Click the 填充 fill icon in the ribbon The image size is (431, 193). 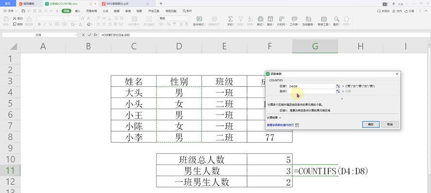[270, 19]
